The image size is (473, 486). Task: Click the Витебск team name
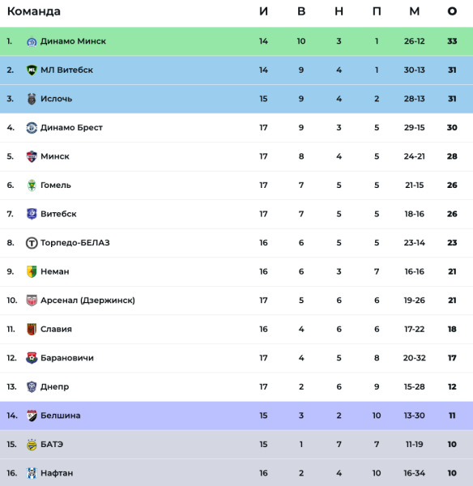[x=58, y=214]
